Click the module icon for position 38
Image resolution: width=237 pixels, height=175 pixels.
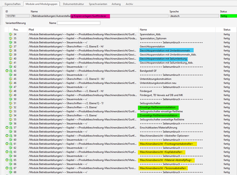click(10, 50)
